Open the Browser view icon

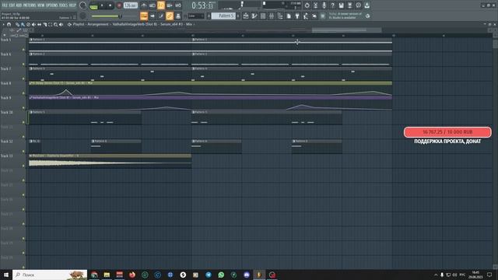coord(280,16)
